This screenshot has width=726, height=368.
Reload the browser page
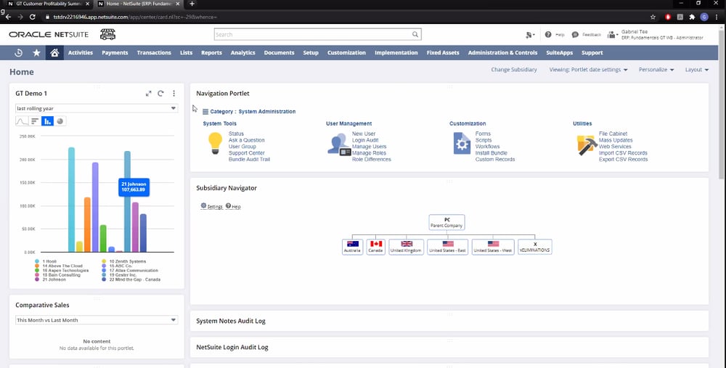[x=33, y=17]
